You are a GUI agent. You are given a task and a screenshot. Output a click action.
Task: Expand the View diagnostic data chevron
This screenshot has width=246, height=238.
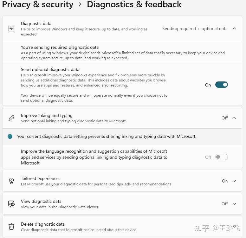[x=234, y=204]
